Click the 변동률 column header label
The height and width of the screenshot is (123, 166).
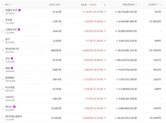84,5
